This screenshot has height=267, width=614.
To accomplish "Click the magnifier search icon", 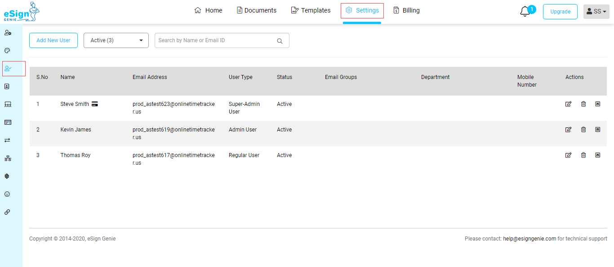I will tap(280, 41).
